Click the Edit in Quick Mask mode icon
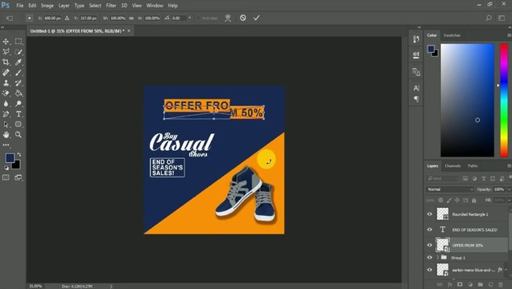 [6, 177]
